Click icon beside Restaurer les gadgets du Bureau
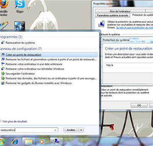 click(3, 83)
